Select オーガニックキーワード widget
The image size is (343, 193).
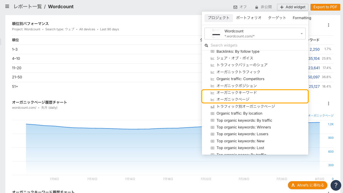pyautogui.click(x=236, y=93)
